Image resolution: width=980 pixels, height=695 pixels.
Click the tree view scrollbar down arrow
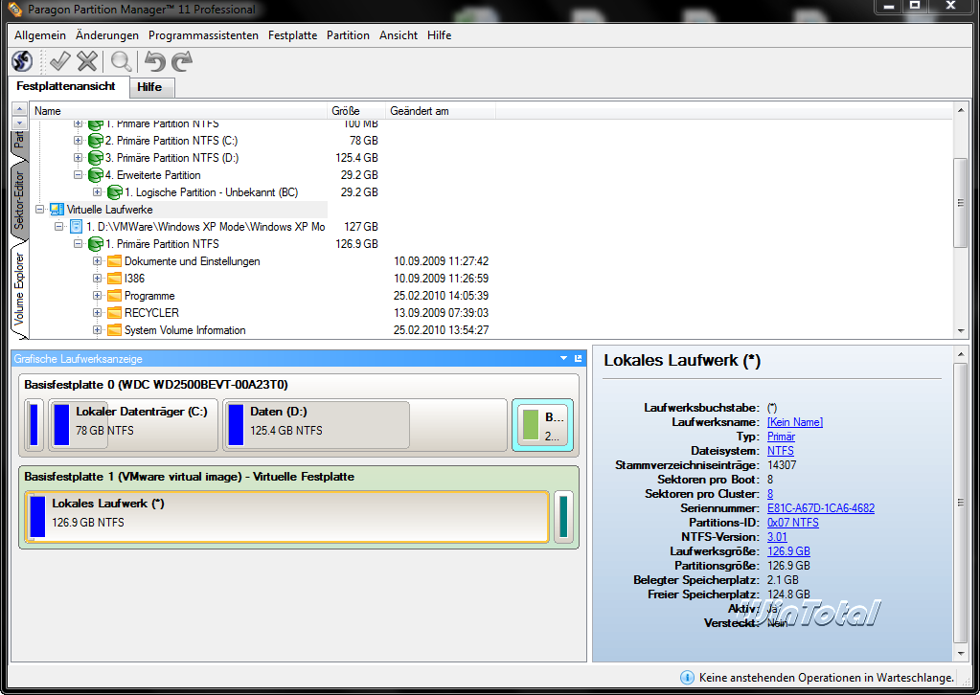(x=961, y=331)
